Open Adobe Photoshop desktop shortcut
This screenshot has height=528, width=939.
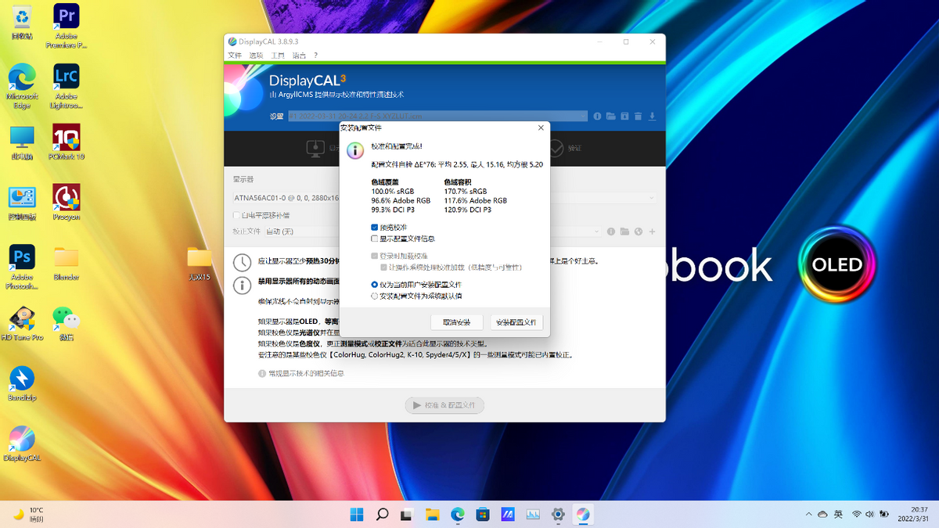22,267
